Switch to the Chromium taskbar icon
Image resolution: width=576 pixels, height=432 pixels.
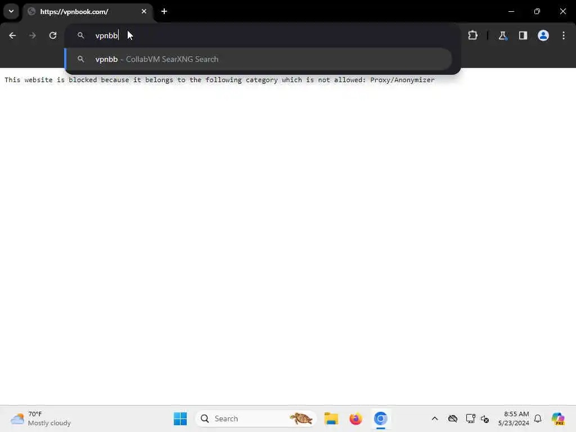[381, 418]
